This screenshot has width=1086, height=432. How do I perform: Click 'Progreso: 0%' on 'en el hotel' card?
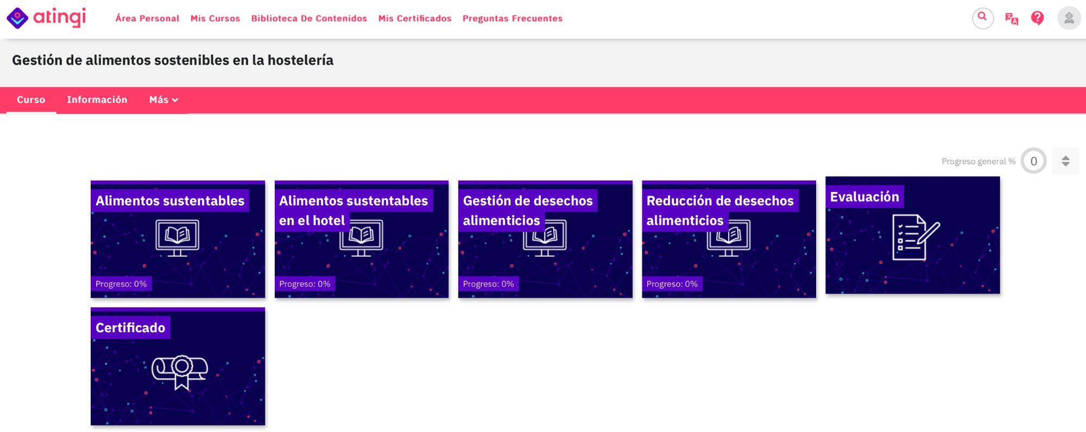point(305,284)
